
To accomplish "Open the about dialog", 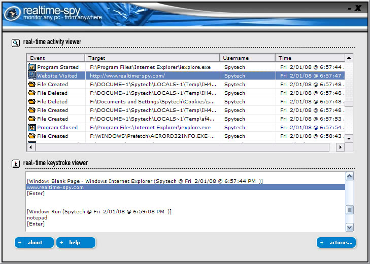I will coord(34,242).
